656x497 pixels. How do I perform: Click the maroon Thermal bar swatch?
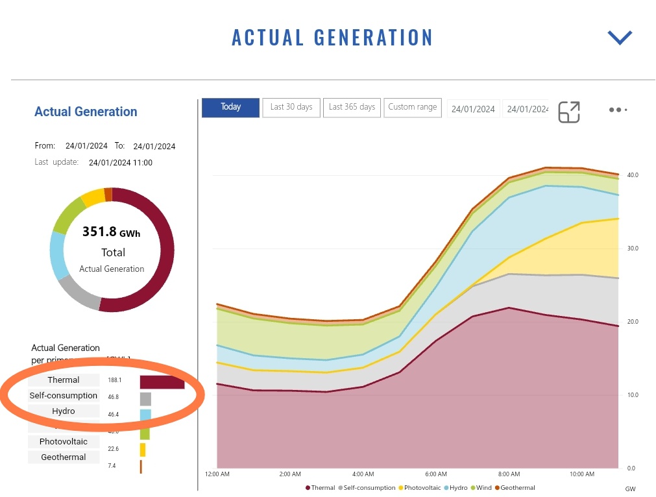[x=162, y=382]
